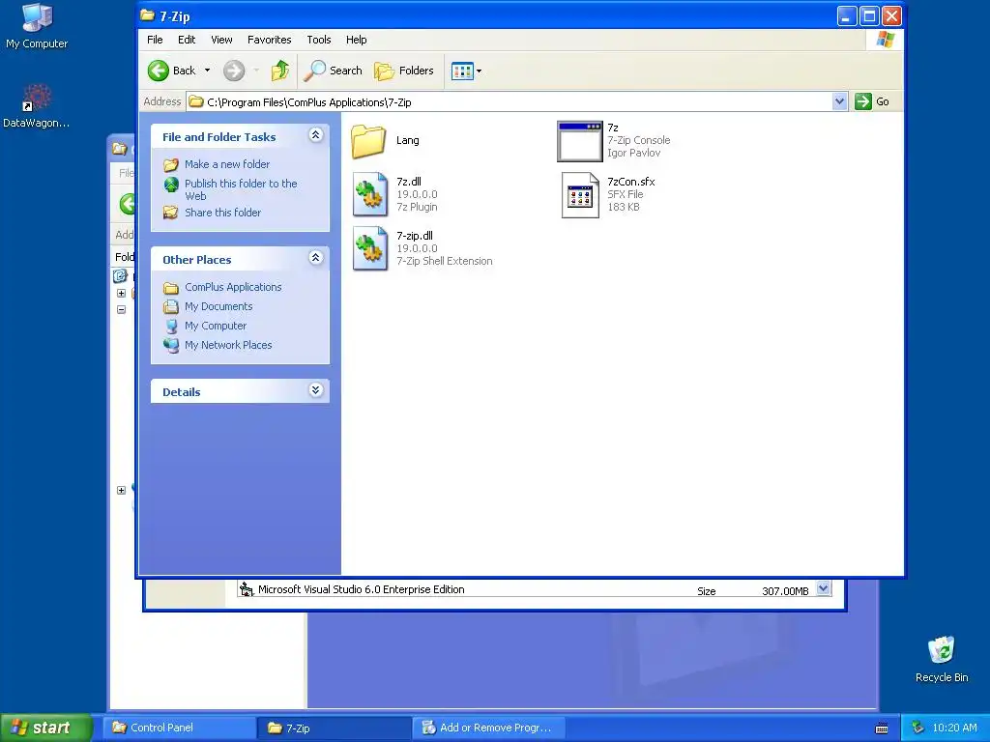Viewport: 990px width, 742px height.
Task: Select Microsoft Visual Studio 6.0 Enterprise Edition entry
Action: [x=362, y=589]
